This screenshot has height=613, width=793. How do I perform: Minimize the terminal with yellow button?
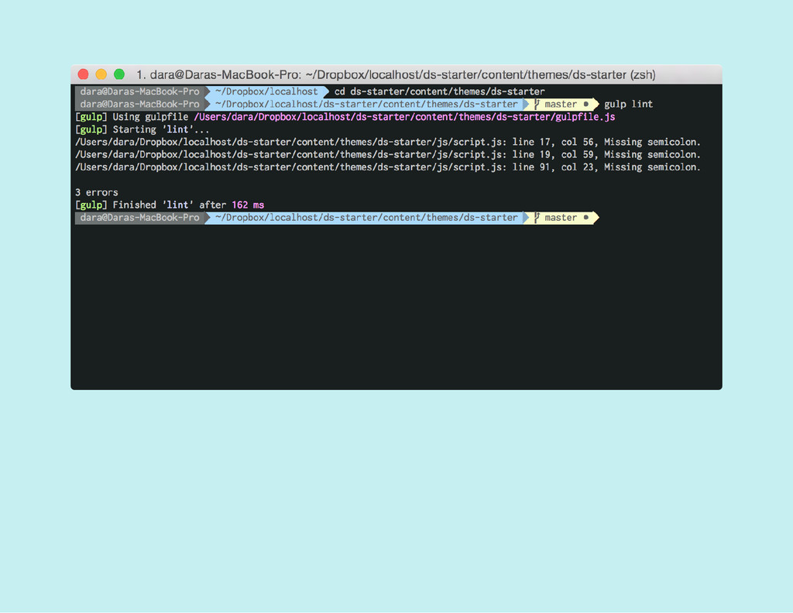click(101, 74)
